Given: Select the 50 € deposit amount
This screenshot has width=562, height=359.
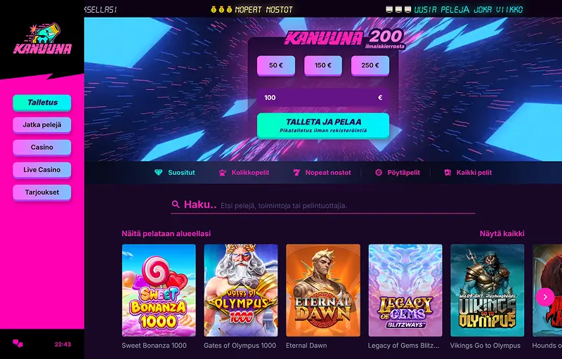Looking at the screenshot, I should coord(276,65).
